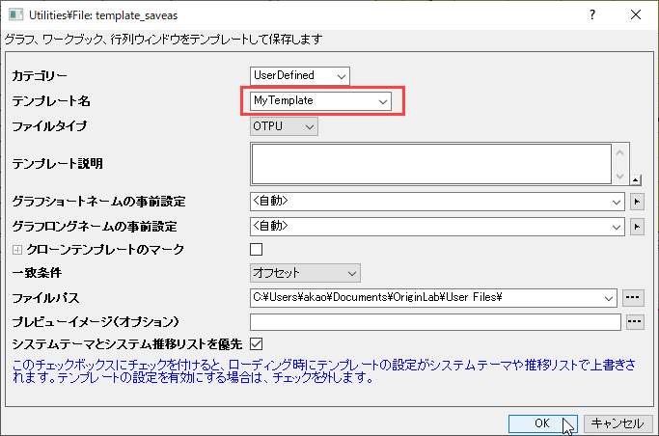Screen dimensions: 659x436
Task: Toggle the clone template mark checkbox
Action: pyautogui.click(x=257, y=249)
